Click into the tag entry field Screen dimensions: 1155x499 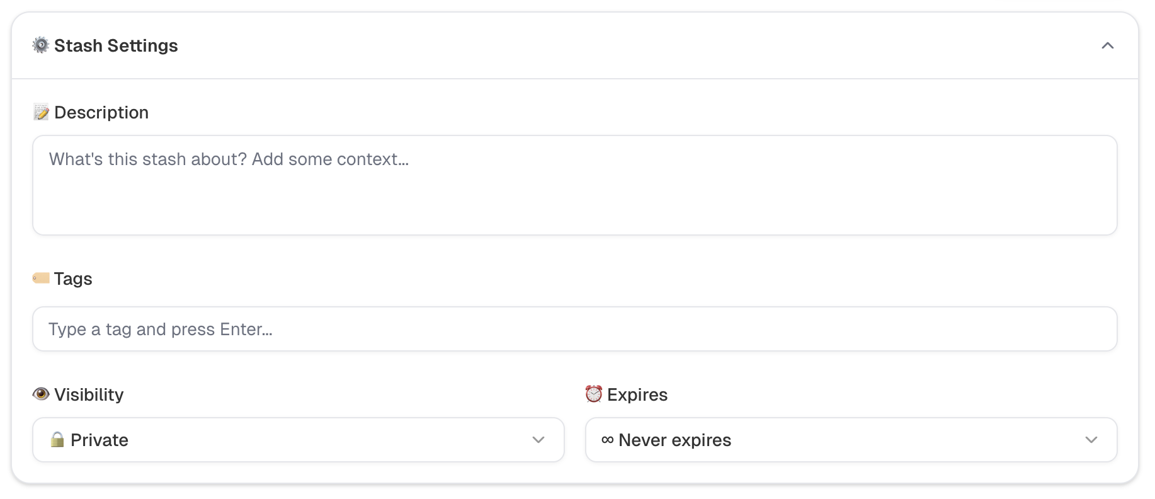(x=574, y=329)
